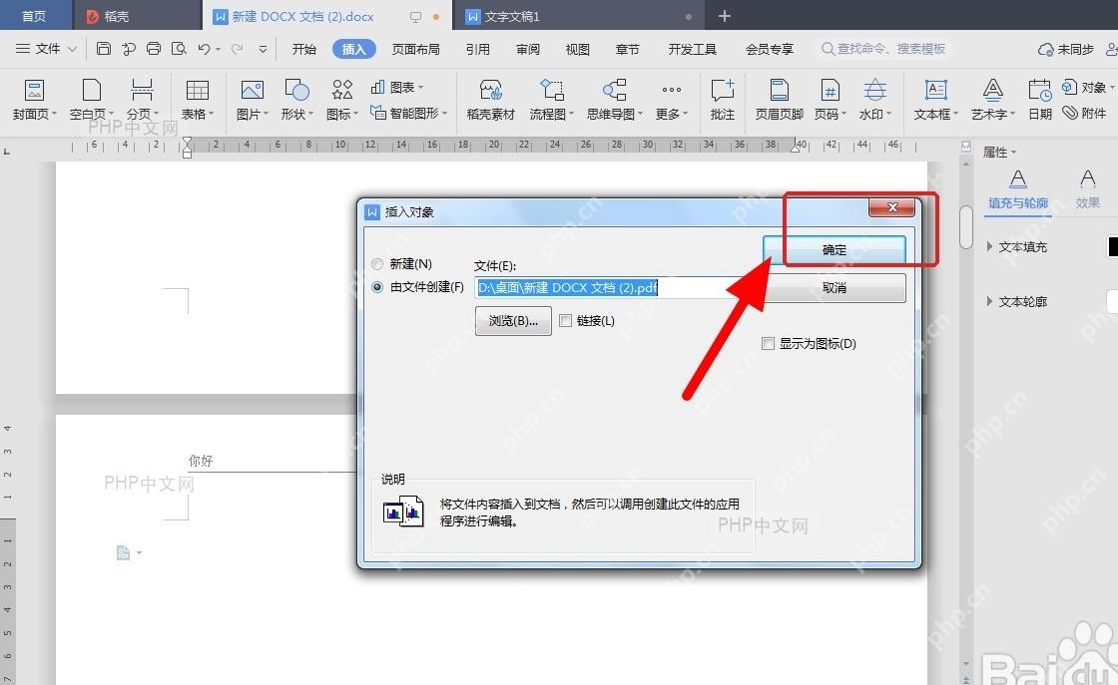Add a watermark (水印)
The height and width of the screenshot is (685, 1118).
[x=874, y=99]
